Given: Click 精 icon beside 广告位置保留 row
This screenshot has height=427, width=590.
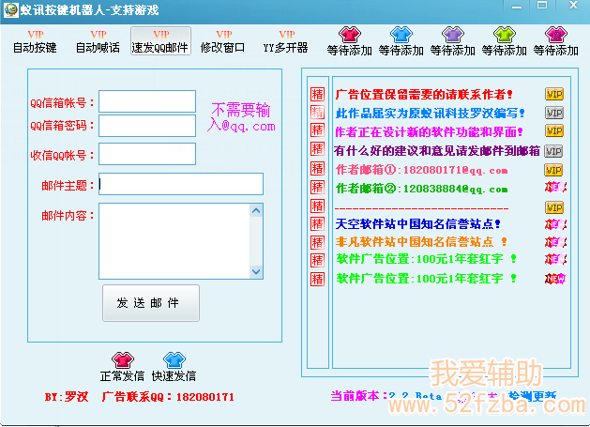Looking at the screenshot, I should tap(317, 94).
